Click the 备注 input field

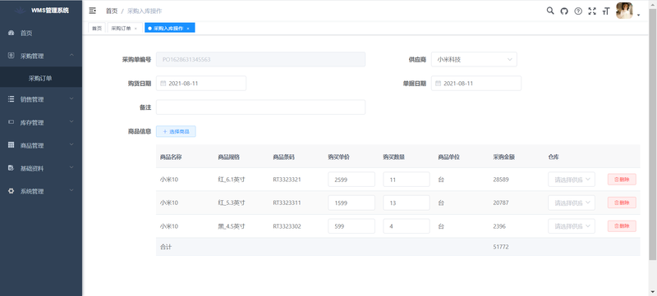(x=260, y=107)
